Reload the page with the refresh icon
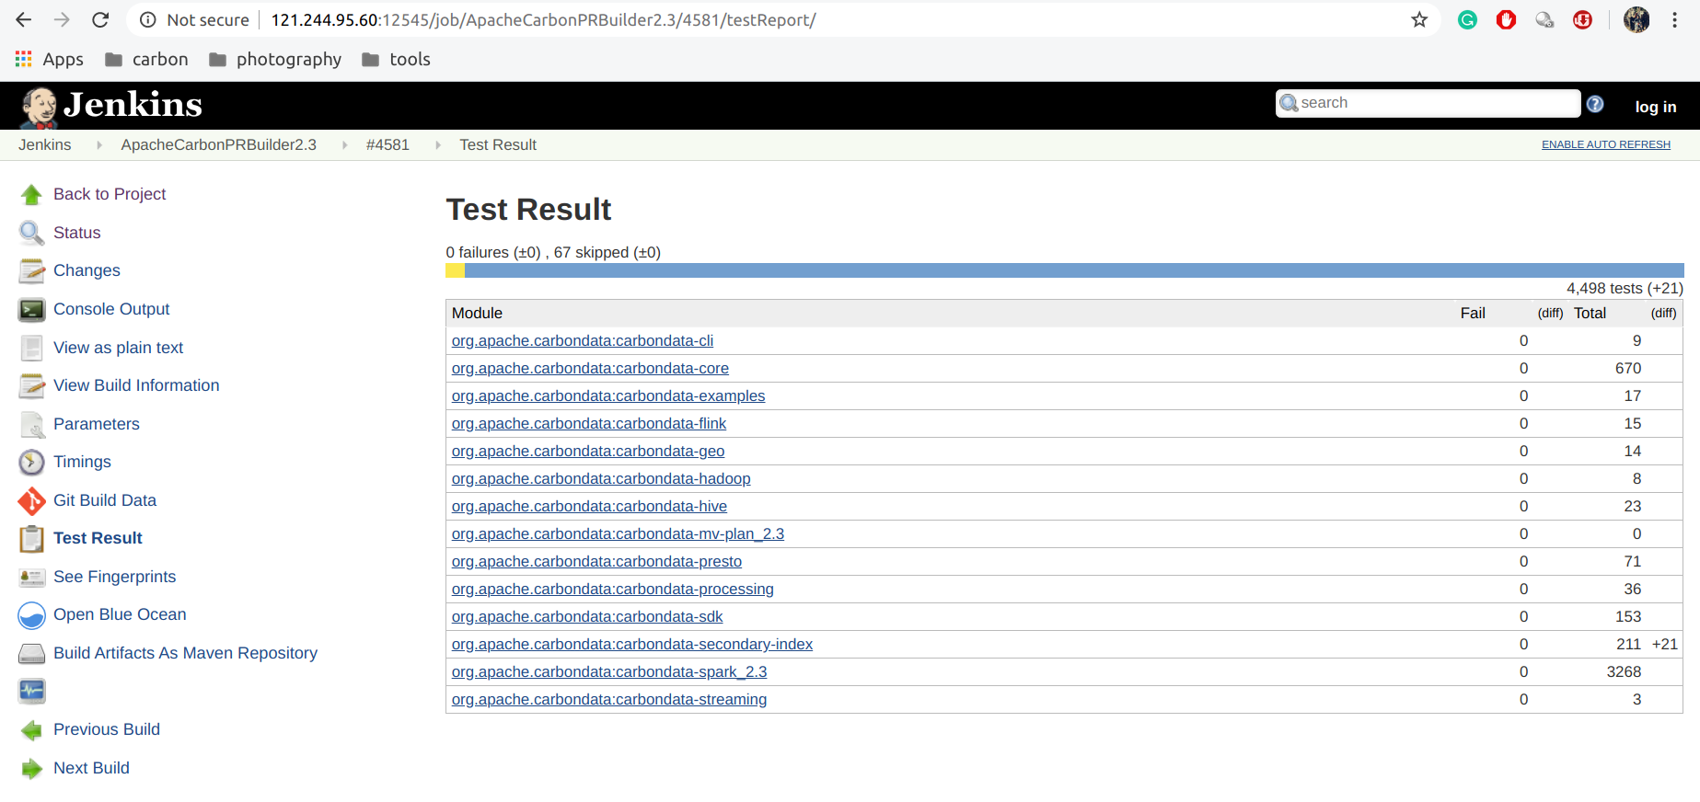 point(100,20)
